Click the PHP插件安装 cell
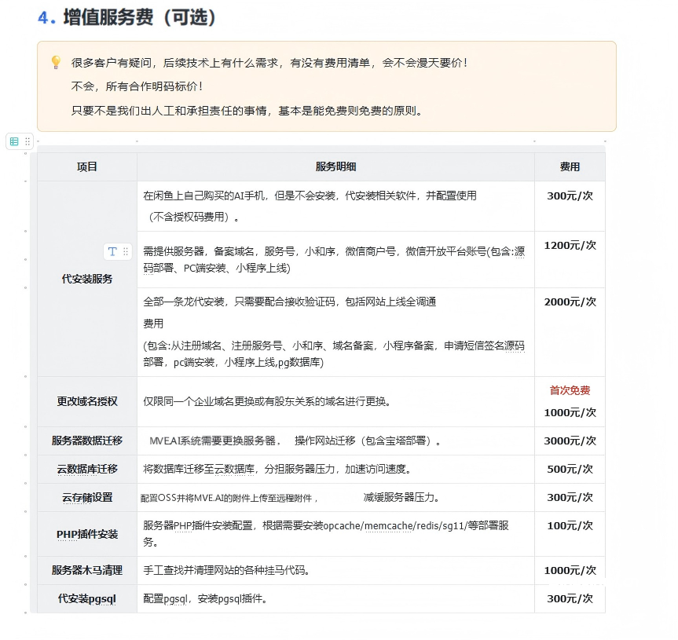Screen dimensions: 678x640 click(87, 534)
